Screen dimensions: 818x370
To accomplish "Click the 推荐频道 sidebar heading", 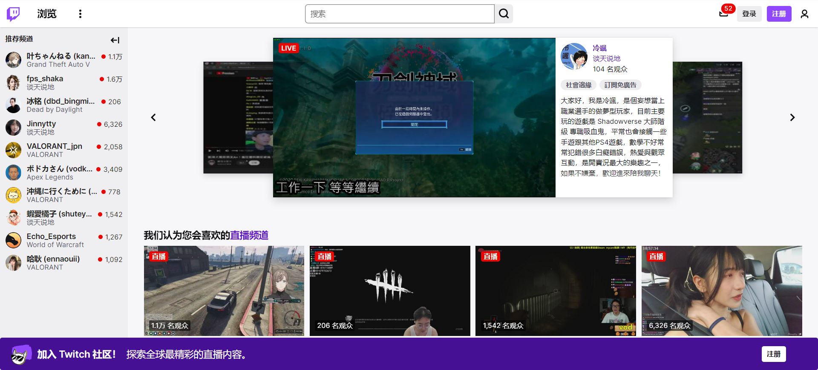I will pyautogui.click(x=19, y=39).
